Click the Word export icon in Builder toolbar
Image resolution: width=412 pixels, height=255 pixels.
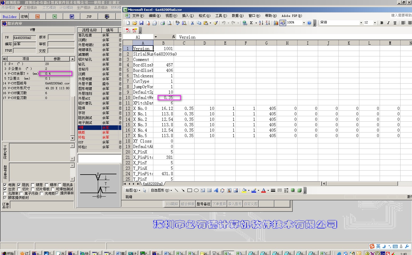click(x=72, y=17)
